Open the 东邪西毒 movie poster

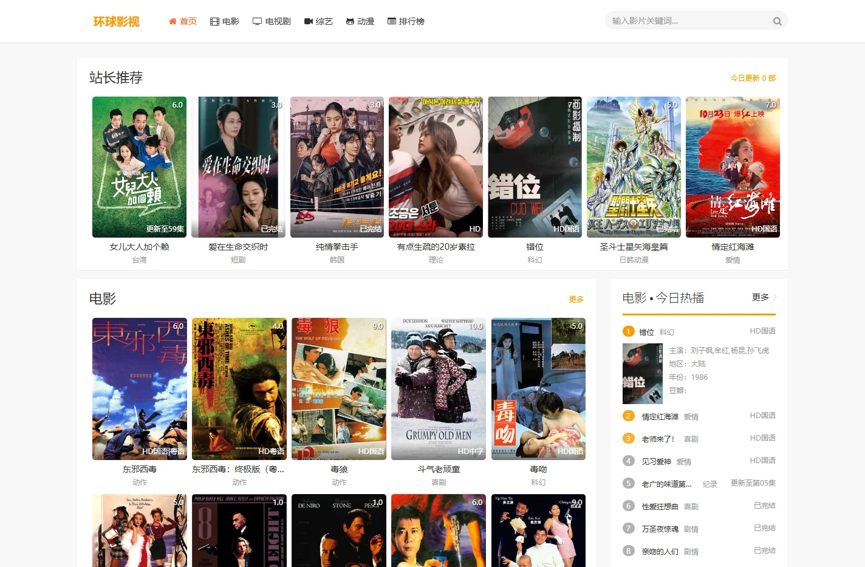pyautogui.click(x=140, y=389)
